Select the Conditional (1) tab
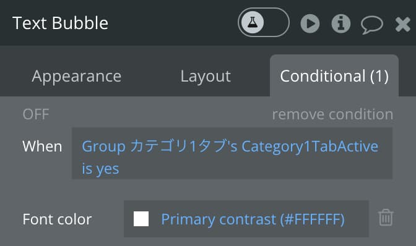Image resolution: width=416 pixels, height=246 pixels. point(334,76)
